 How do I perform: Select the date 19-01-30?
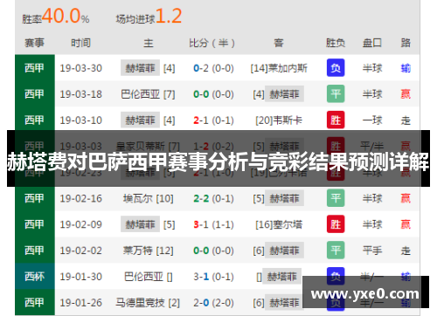click(x=81, y=277)
